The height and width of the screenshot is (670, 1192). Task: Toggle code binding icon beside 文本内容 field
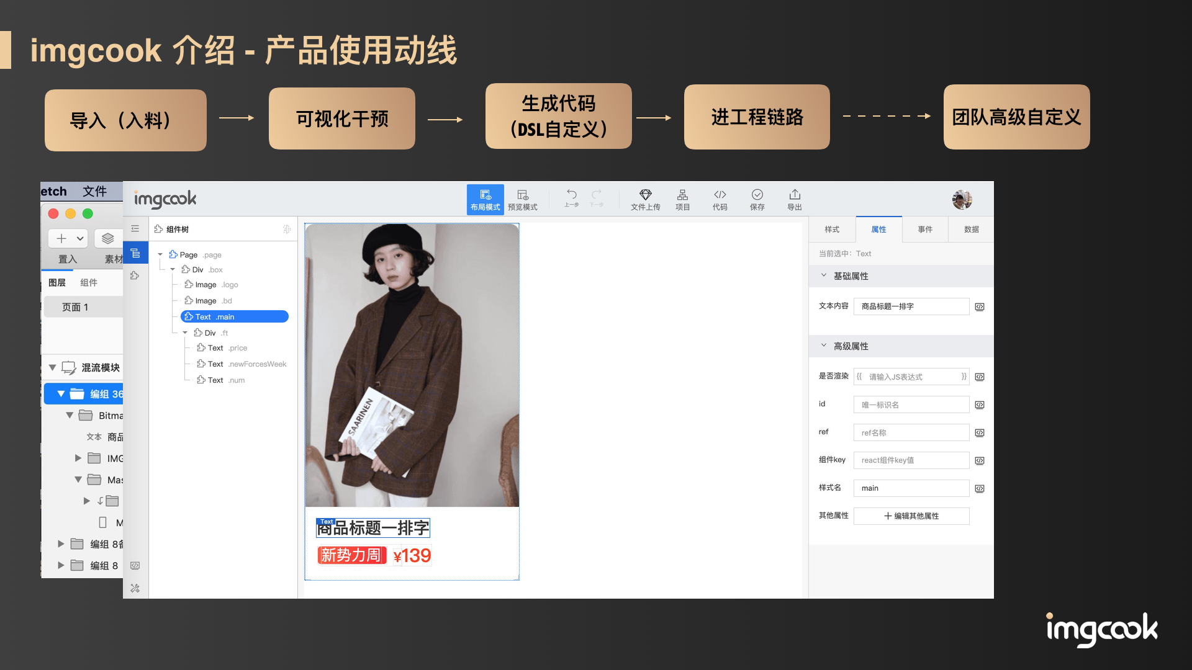tap(980, 306)
